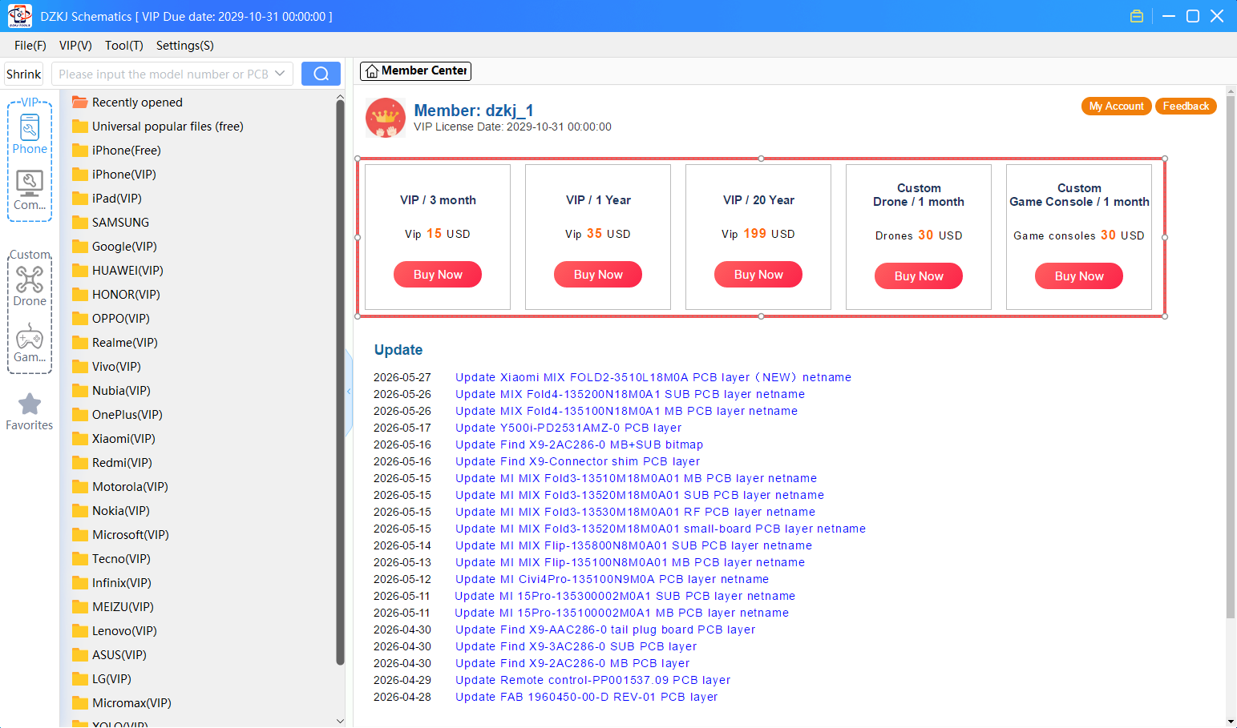Open the Settings(S) menu
The width and height of the screenshot is (1237, 728).
pyautogui.click(x=184, y=46)
